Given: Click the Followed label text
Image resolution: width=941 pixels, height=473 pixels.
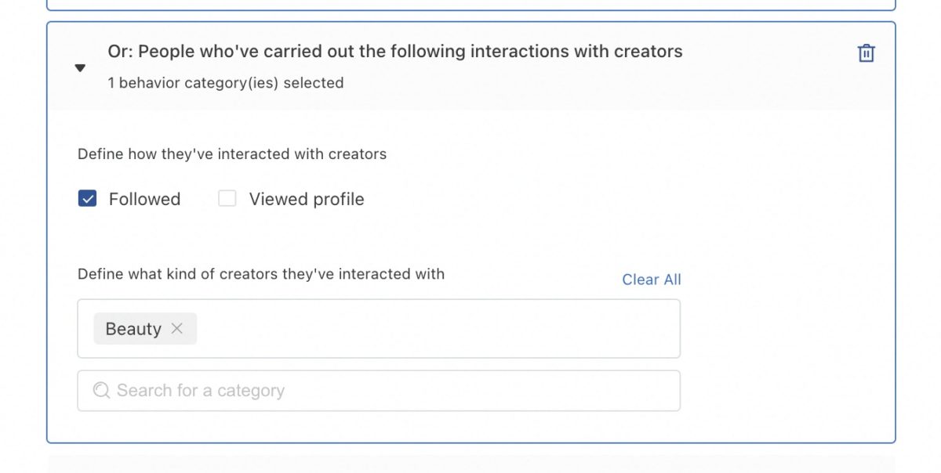Looking at the screenshot, I should (x=144, y=199).
